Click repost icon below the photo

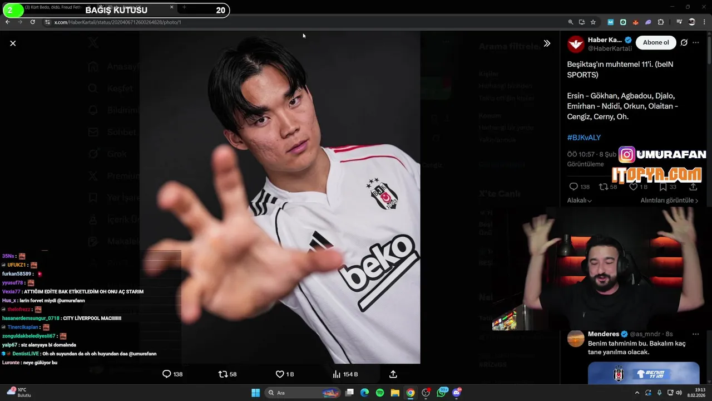223,374
